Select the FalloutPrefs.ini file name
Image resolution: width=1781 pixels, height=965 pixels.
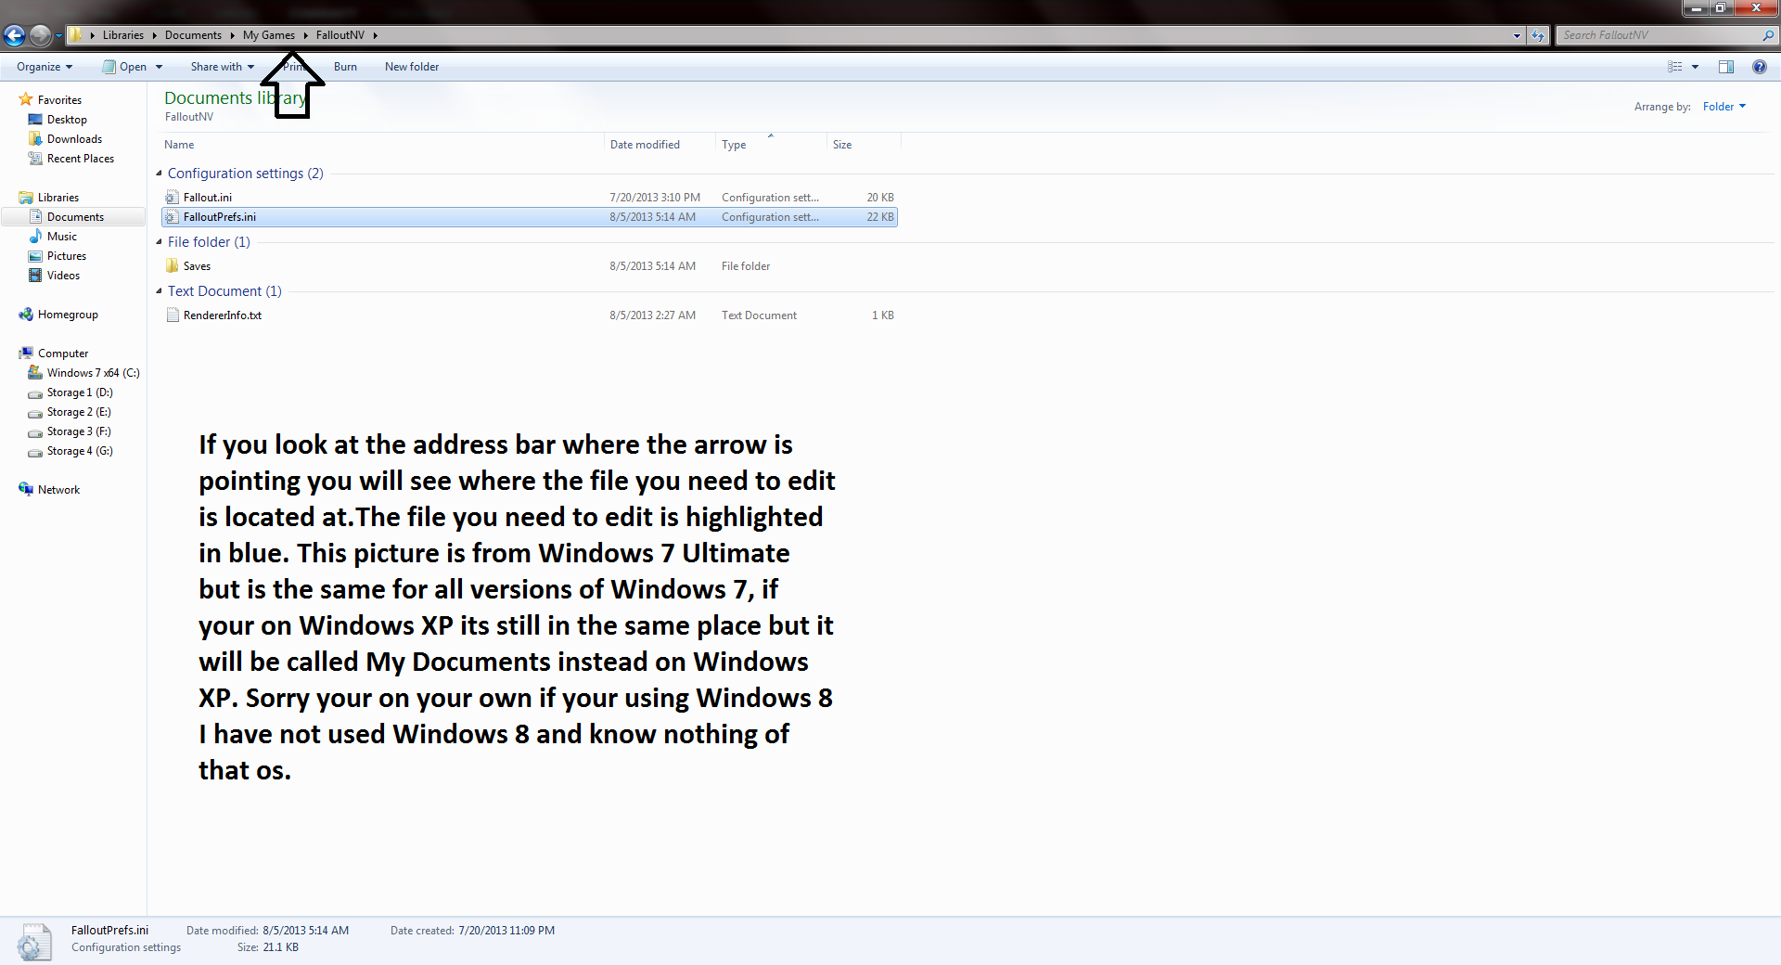220,217
